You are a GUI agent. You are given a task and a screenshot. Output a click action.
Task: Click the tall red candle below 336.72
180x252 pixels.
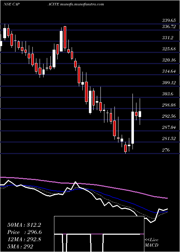point(65,37)
